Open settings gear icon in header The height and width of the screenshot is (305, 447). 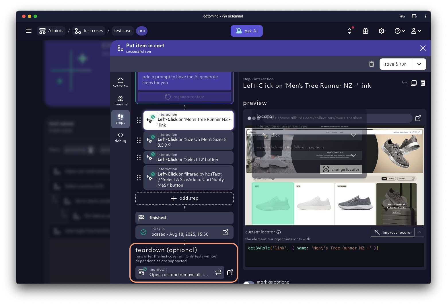click(382, 31)
